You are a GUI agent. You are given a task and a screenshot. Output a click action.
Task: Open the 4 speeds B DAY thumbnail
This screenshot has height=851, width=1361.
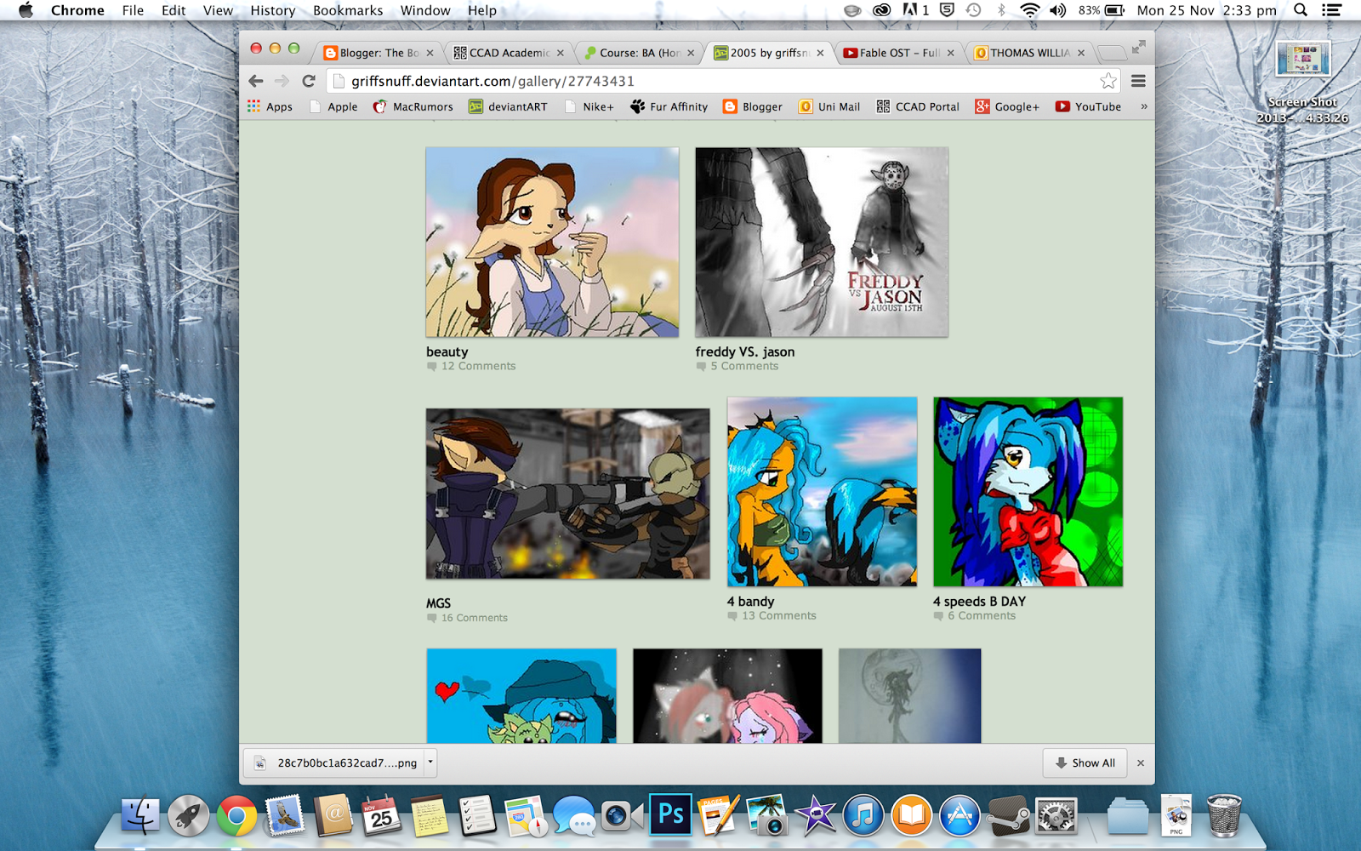point(1028,491)
